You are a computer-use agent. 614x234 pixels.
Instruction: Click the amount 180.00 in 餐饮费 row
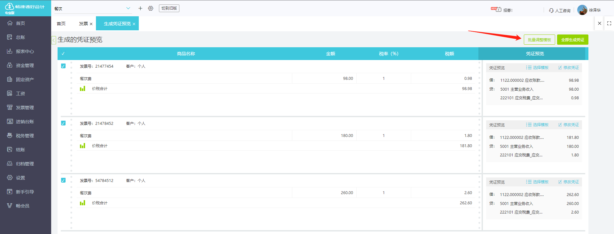347,136
